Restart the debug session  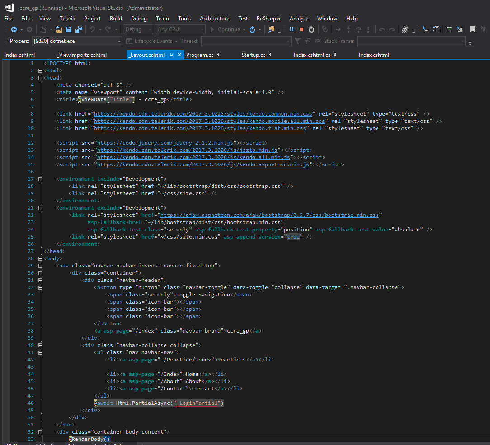point(311,29)
